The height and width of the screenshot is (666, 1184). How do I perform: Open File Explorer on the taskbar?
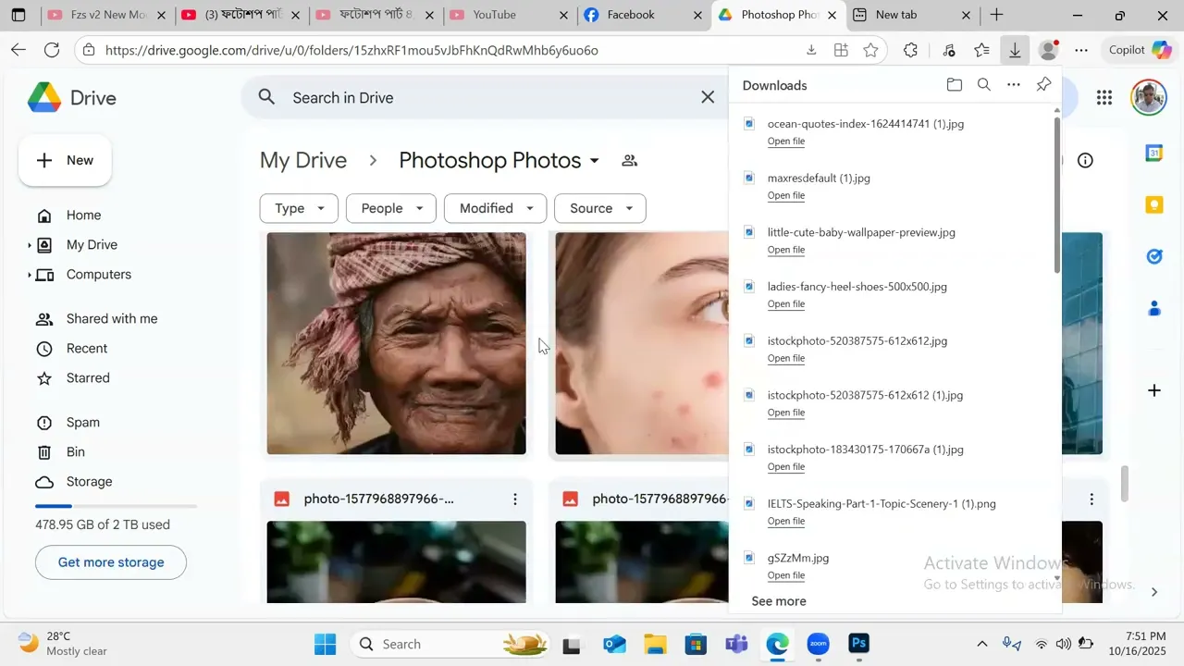655,644
